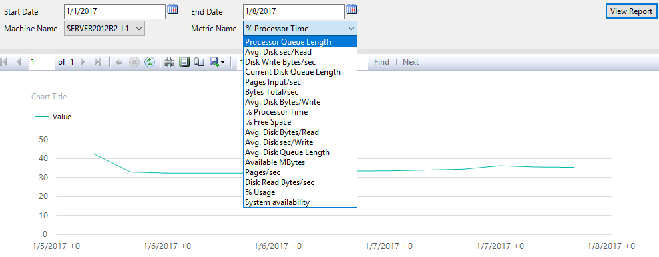Image resolution: width=659 pixels, height=257 pixels.
Task: Go to next report page
Action: click(x=83, y=62)
